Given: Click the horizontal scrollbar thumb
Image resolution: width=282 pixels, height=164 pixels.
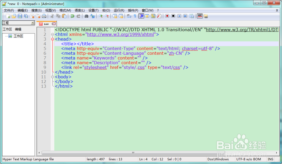Looking at the screenshot, I should pyautogui.click(x=133, y=153).
